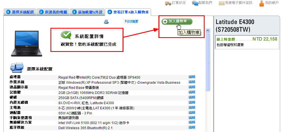This screenshot has width=283, height=132.
Task: Click the printer icon
Action: coord(106,22)
